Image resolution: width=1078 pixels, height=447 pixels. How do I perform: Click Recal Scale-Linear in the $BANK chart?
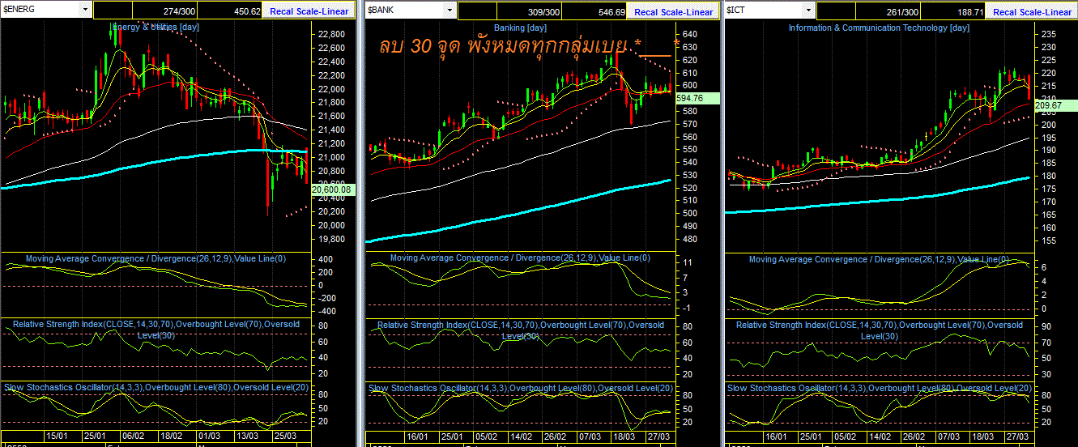click(674, 12)
